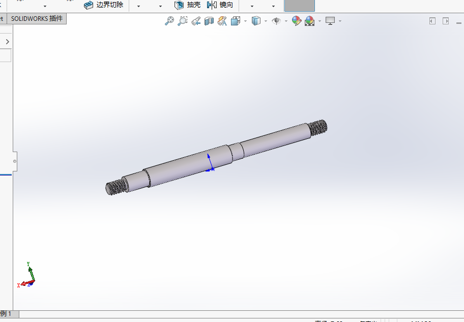Open the Edit Appearance tool
The width and height of the screenshot is (464, 322).
[x=297, y=21]
